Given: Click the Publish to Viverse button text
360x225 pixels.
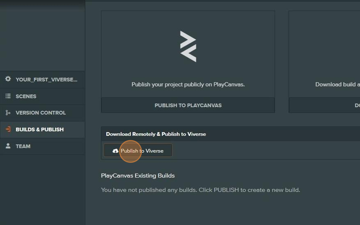Looking at the screenshot, I should click(x=142, y=151).
